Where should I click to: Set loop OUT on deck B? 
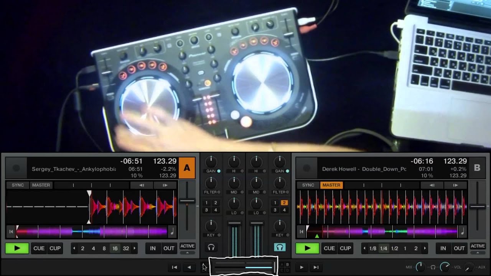460,248
